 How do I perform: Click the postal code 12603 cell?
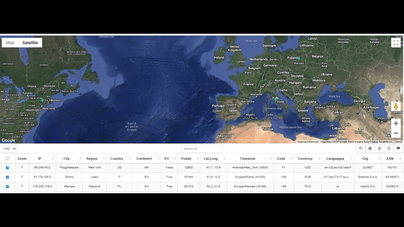click(x=188, y=168)
